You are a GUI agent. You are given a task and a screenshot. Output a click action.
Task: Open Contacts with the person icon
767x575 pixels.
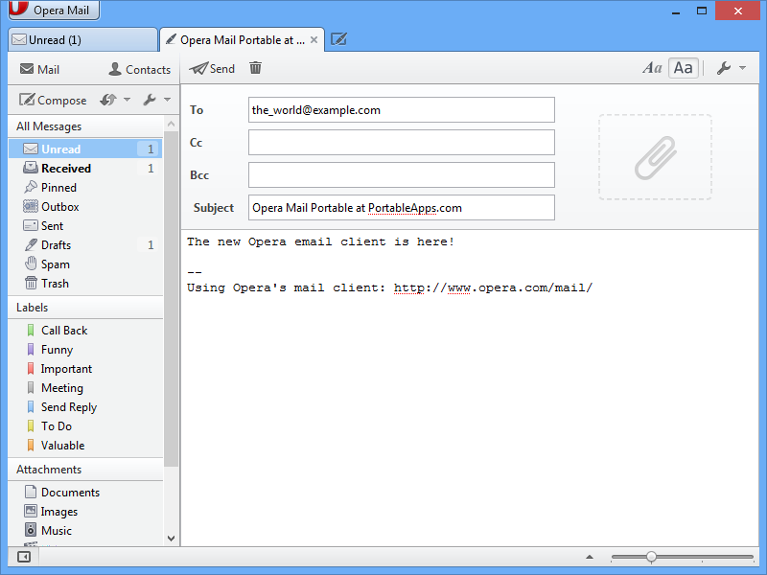coord(139,69)
